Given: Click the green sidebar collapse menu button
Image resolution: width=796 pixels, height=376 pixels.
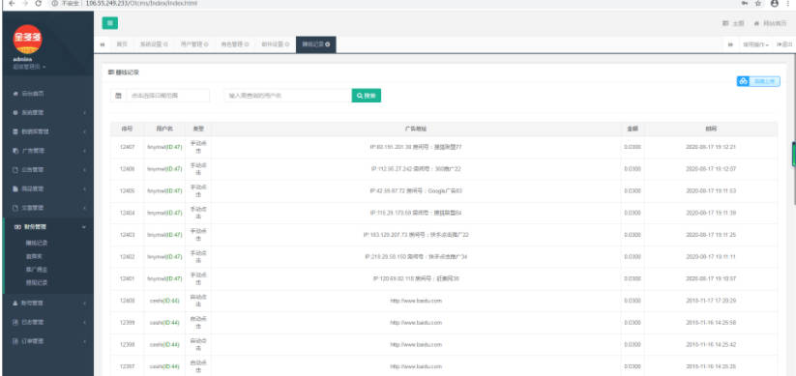Looking at the screenshot, I should pyautogui.click(x=109, y=23).
